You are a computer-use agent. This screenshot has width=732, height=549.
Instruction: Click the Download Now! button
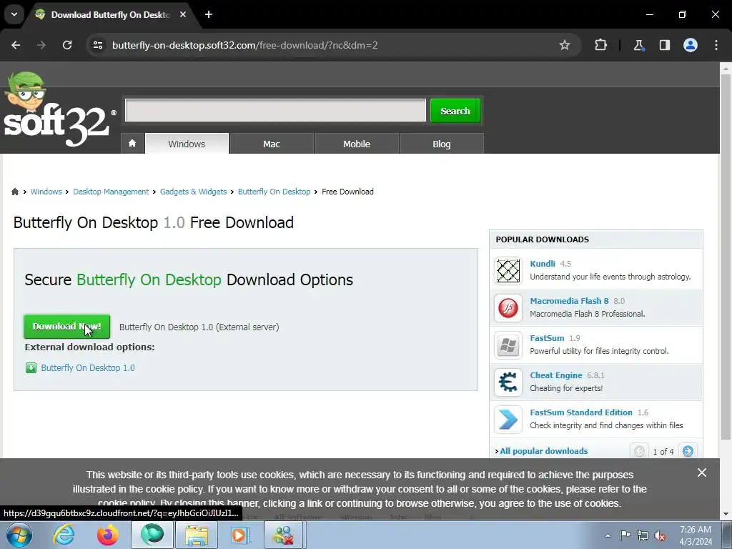coord(66,326)
